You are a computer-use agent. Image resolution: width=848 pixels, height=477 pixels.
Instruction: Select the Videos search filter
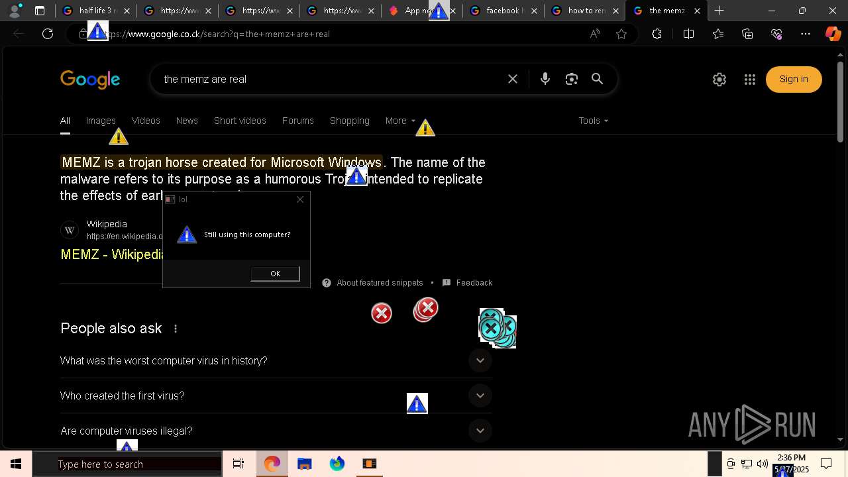point(146,121)
